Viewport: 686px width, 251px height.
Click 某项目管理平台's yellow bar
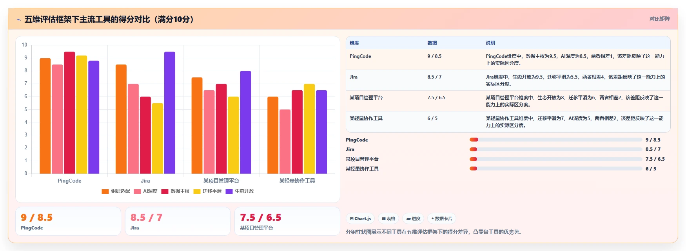(x=233, y=135)
